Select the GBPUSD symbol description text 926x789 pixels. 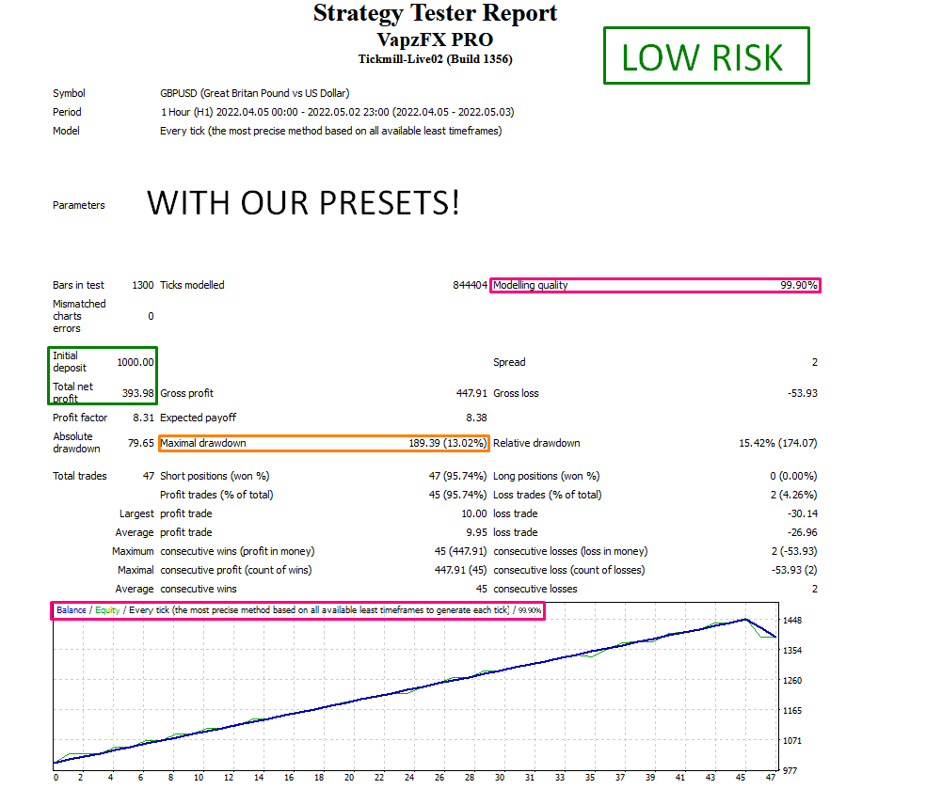click(x=254, y=93)
